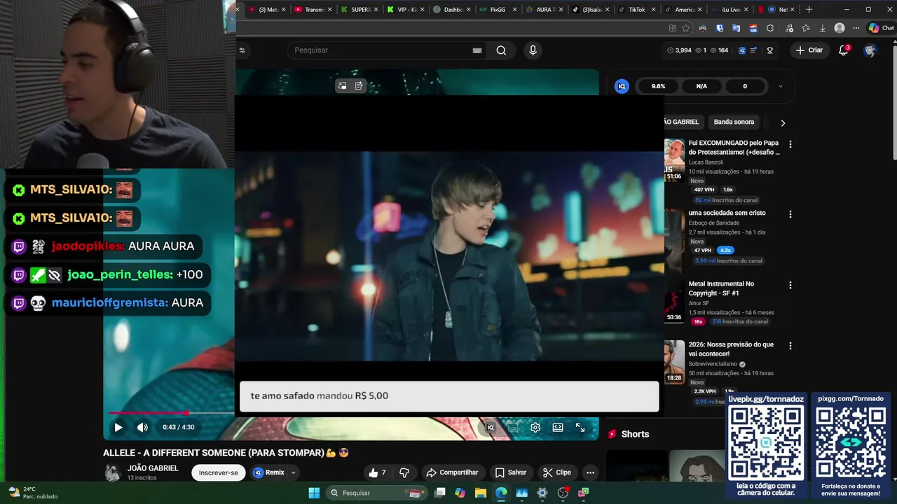The width and height of the screenshot is (897, 504).
Task: Open options for Fui EXCOMUNGADO video
Action: (790, 144)
